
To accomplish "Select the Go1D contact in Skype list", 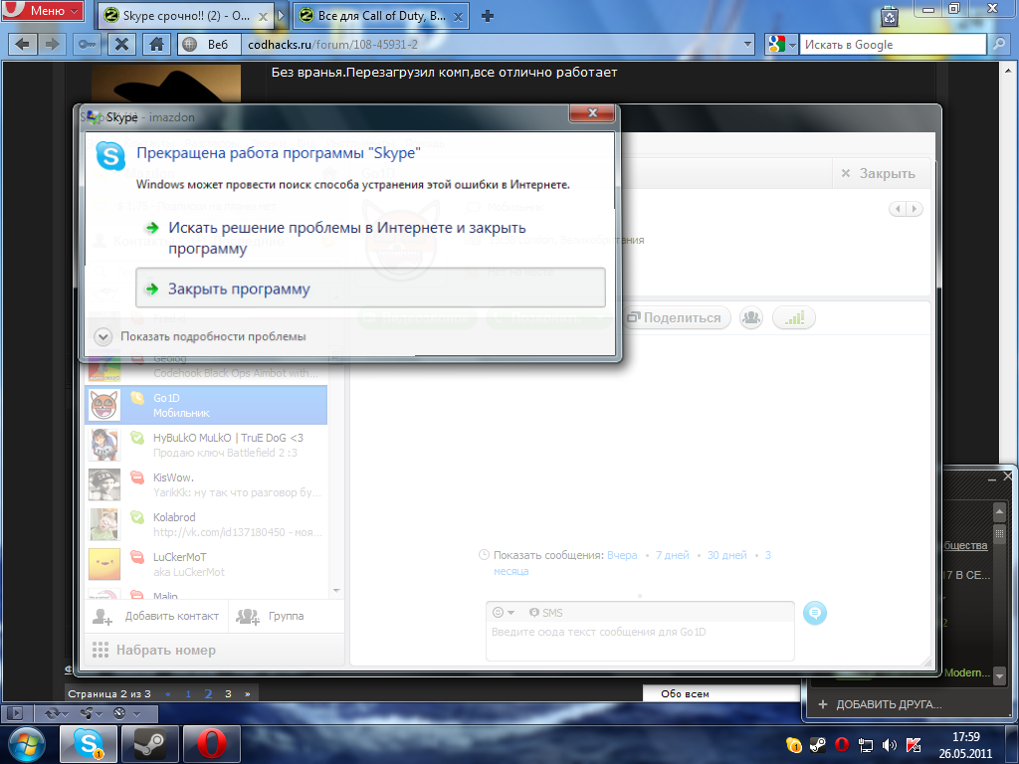I will coord(206,405).
